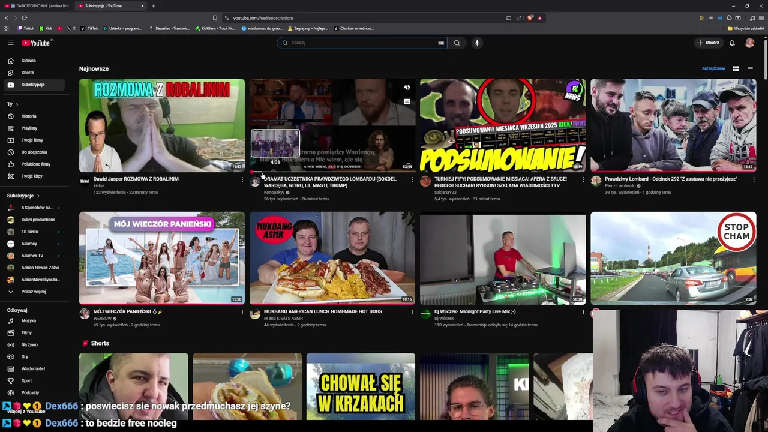Open Muzyka in Odkrywaj
This screenshot has height=432, width=768.
[x=35, y=320]
